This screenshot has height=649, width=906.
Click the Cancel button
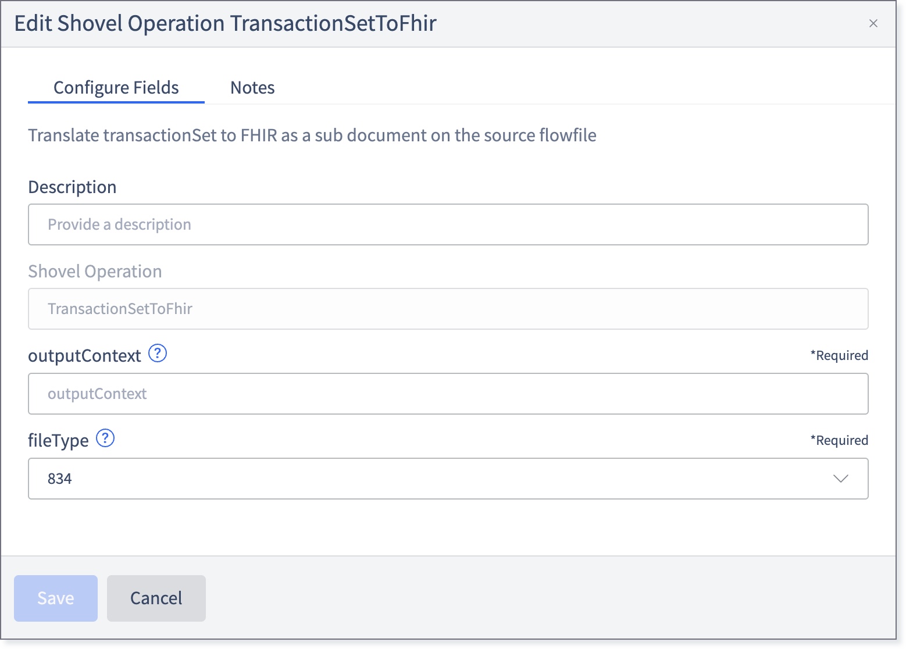[x=156, y=598]
